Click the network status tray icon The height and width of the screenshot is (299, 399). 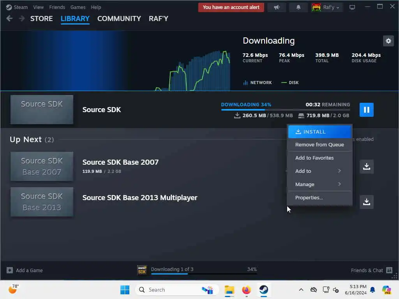click(326, 290)
